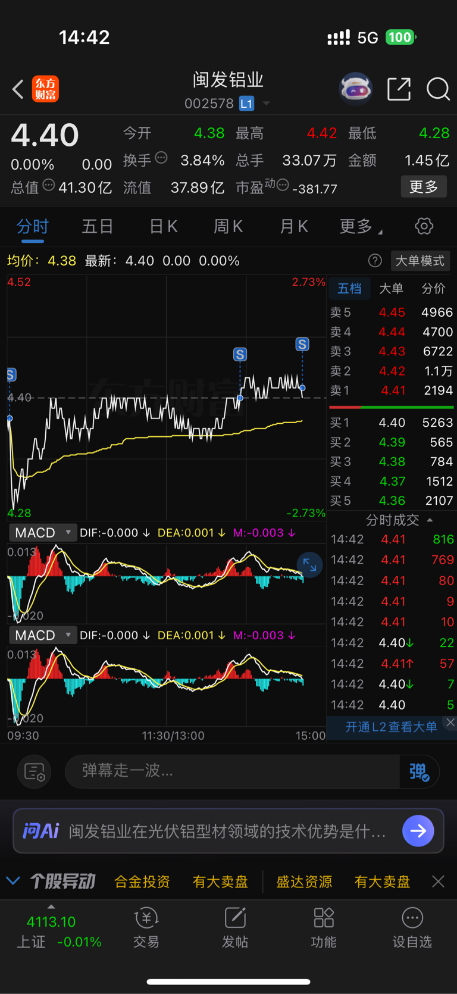Tap the middle S sell marker on chart
Screen dimensions: 457x994
click(x=240, y=355)
